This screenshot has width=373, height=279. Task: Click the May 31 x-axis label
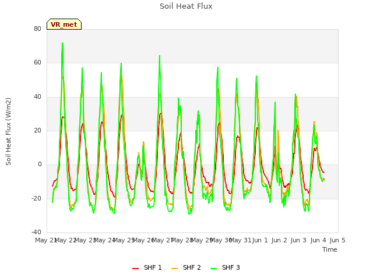[240, 240]
